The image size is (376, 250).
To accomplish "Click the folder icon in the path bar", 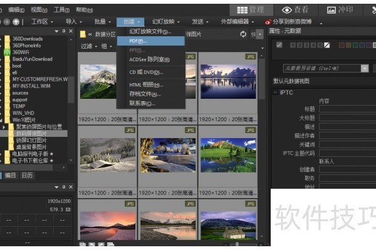I will pyautogui.click(x=83, y=34).
